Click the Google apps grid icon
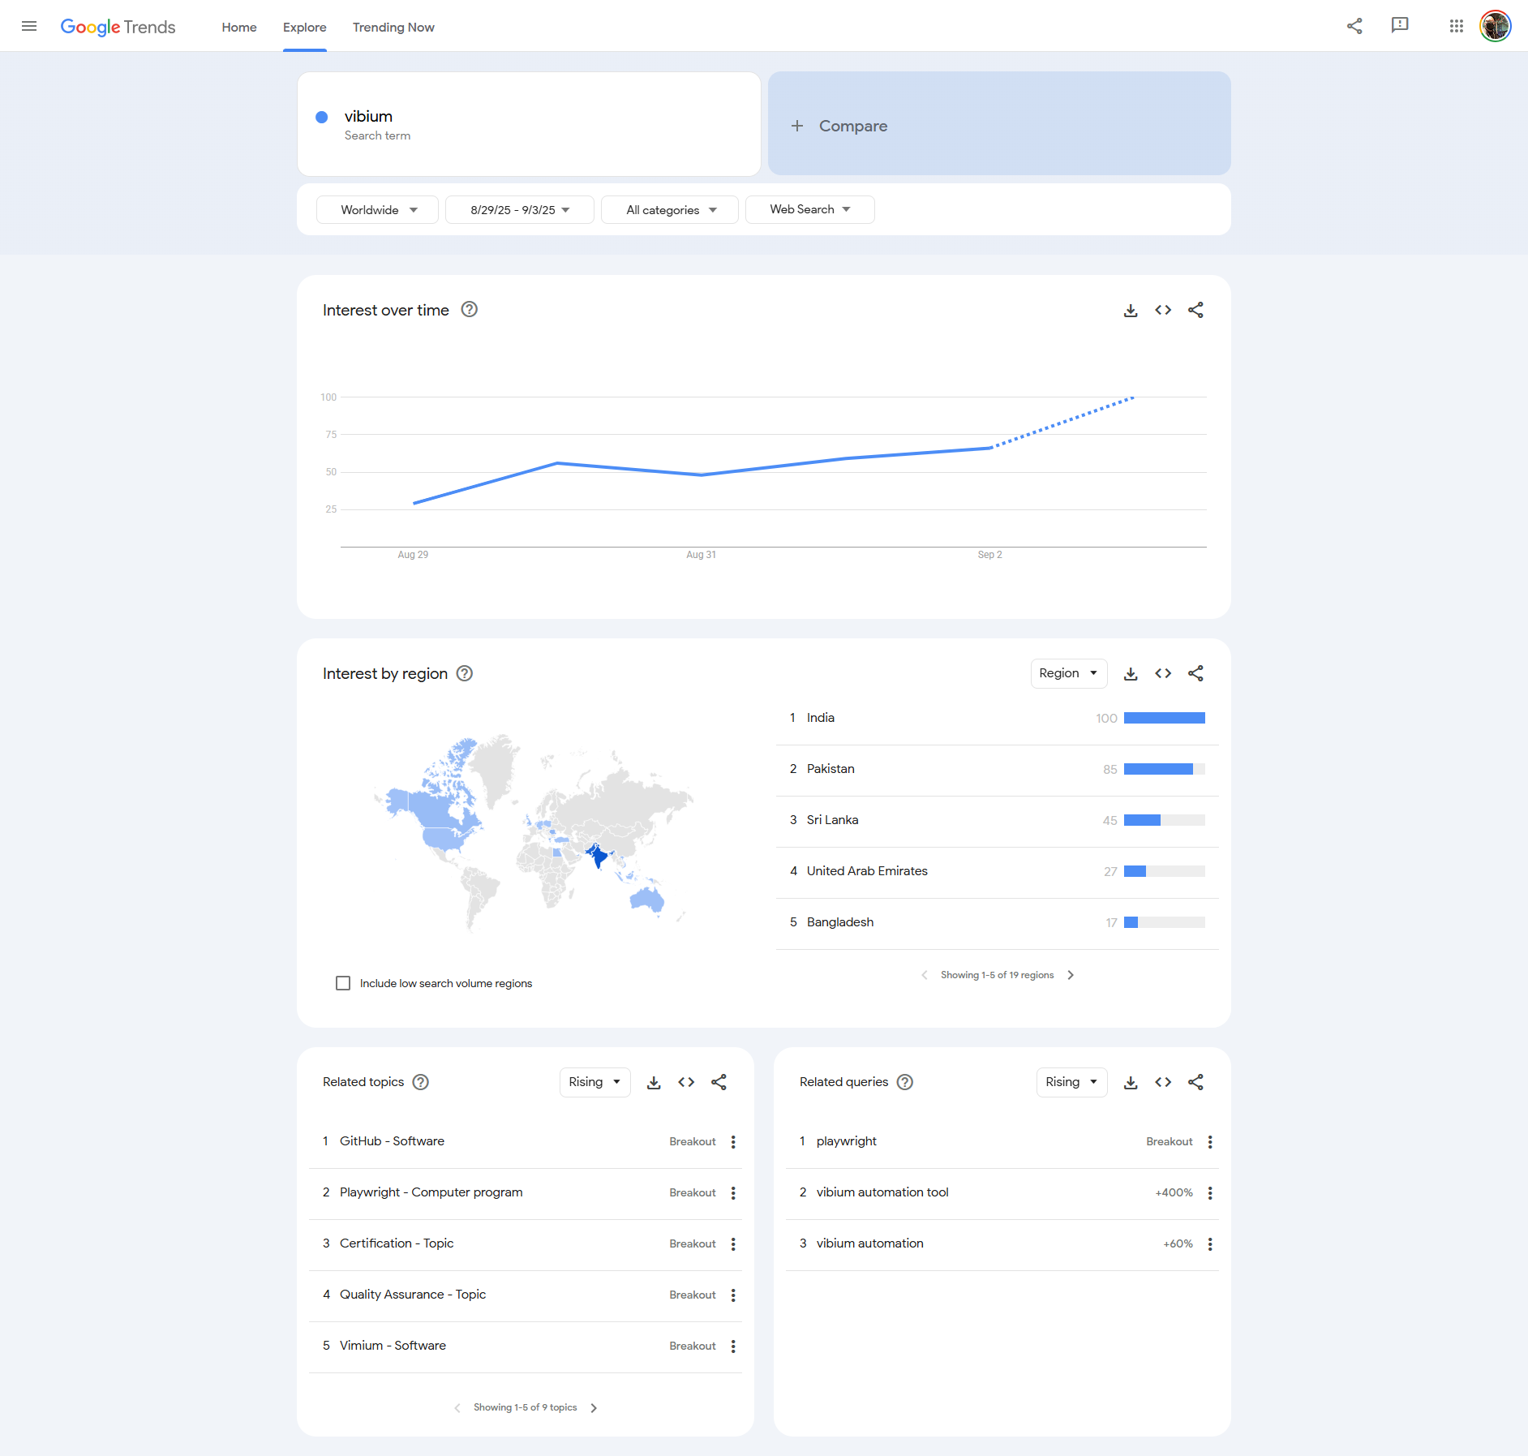The image size is (1528, 1456). pos(1456,26)
